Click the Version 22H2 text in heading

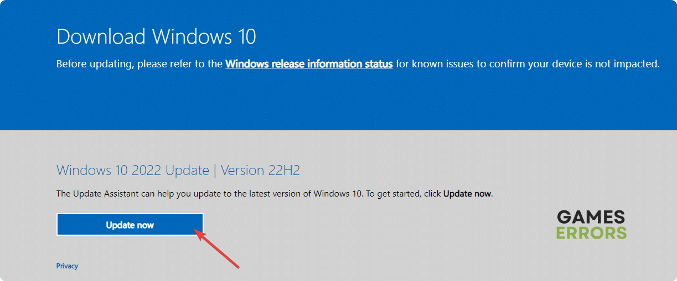[x=260, y=170]
